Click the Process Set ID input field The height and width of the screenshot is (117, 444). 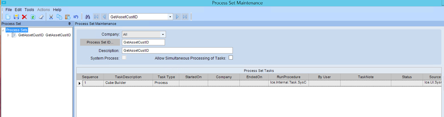tap(143, 42)
